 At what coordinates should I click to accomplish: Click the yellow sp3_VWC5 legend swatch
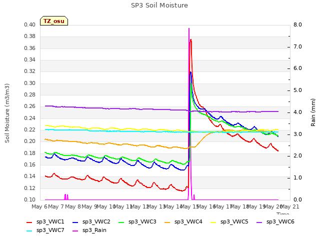(213, 222)
